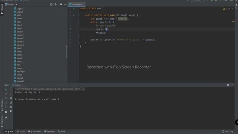Click the 'Number of digits: 4' output line
Screen dimensions: 238x134
click(x=28, y=92)
